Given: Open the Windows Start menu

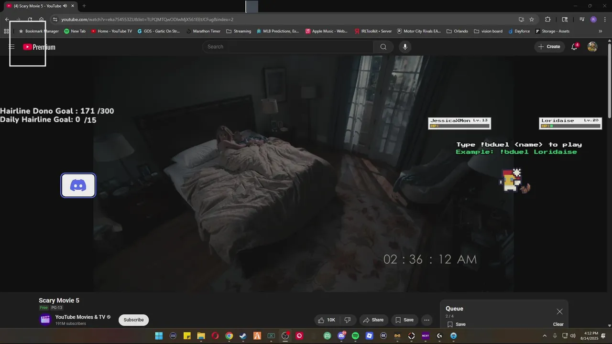Looking at the screenshot, I should tap(159, 336).
